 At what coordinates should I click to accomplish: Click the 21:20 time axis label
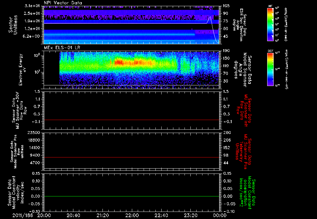(x=102, y=215)
